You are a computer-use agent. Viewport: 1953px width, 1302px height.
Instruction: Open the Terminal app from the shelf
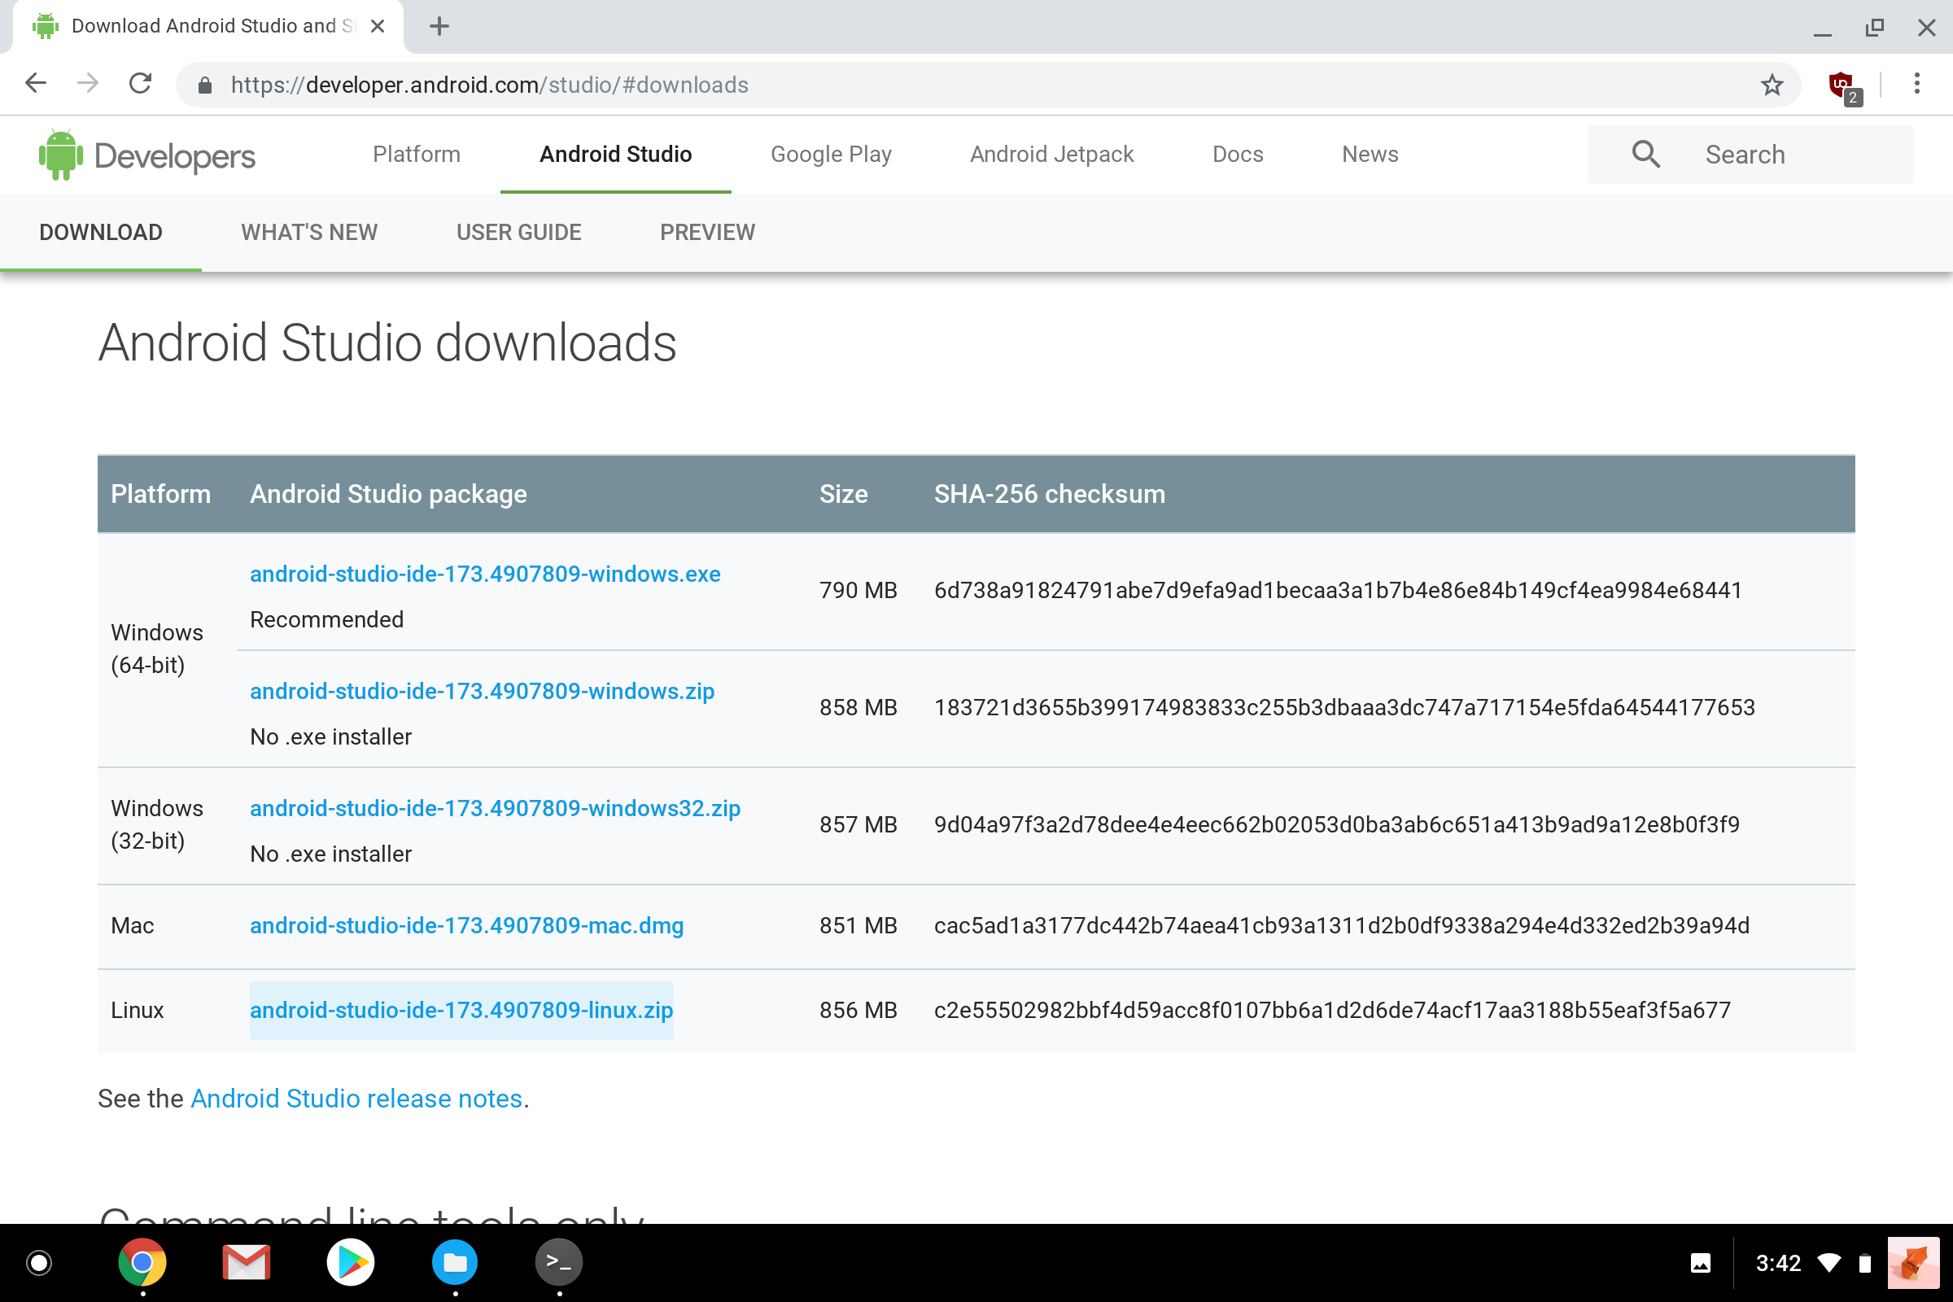click(558, 1263)
